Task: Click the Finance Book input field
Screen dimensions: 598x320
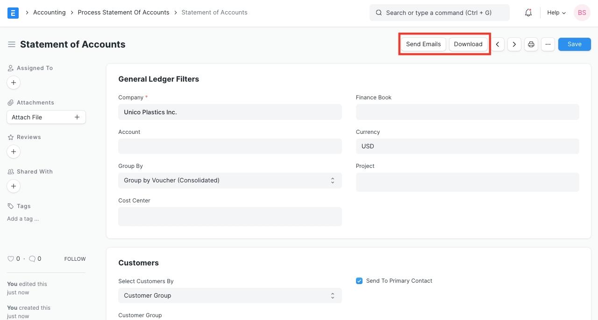Action: click(467, 112)
